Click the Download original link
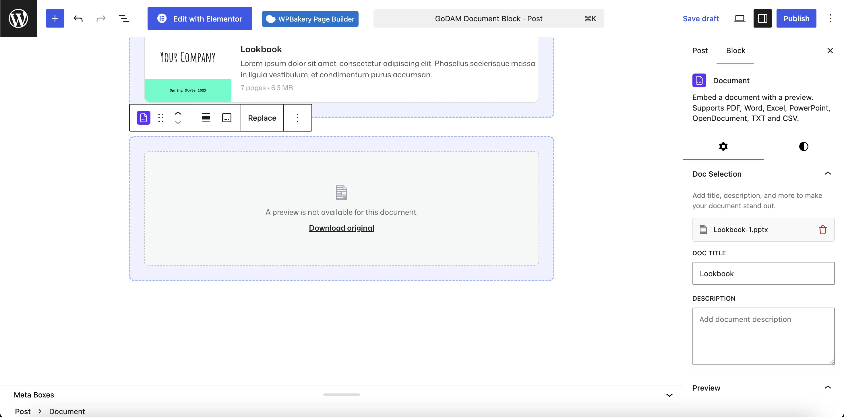Viewport: 844px width, 417px height. 341,228
